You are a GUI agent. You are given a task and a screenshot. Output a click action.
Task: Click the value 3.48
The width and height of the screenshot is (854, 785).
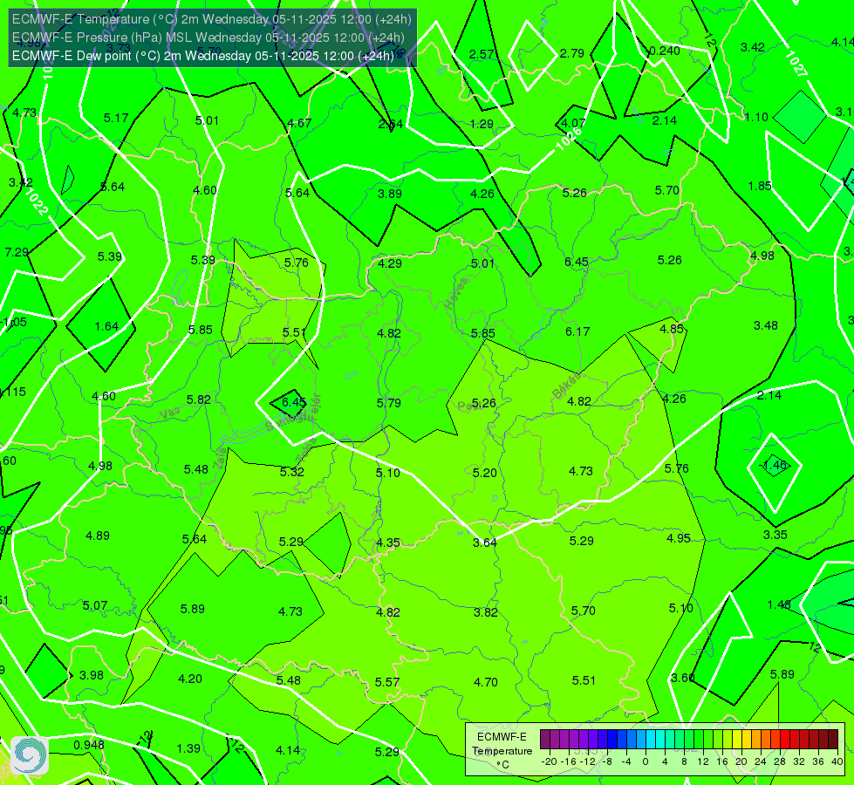[x=766, y=325]
